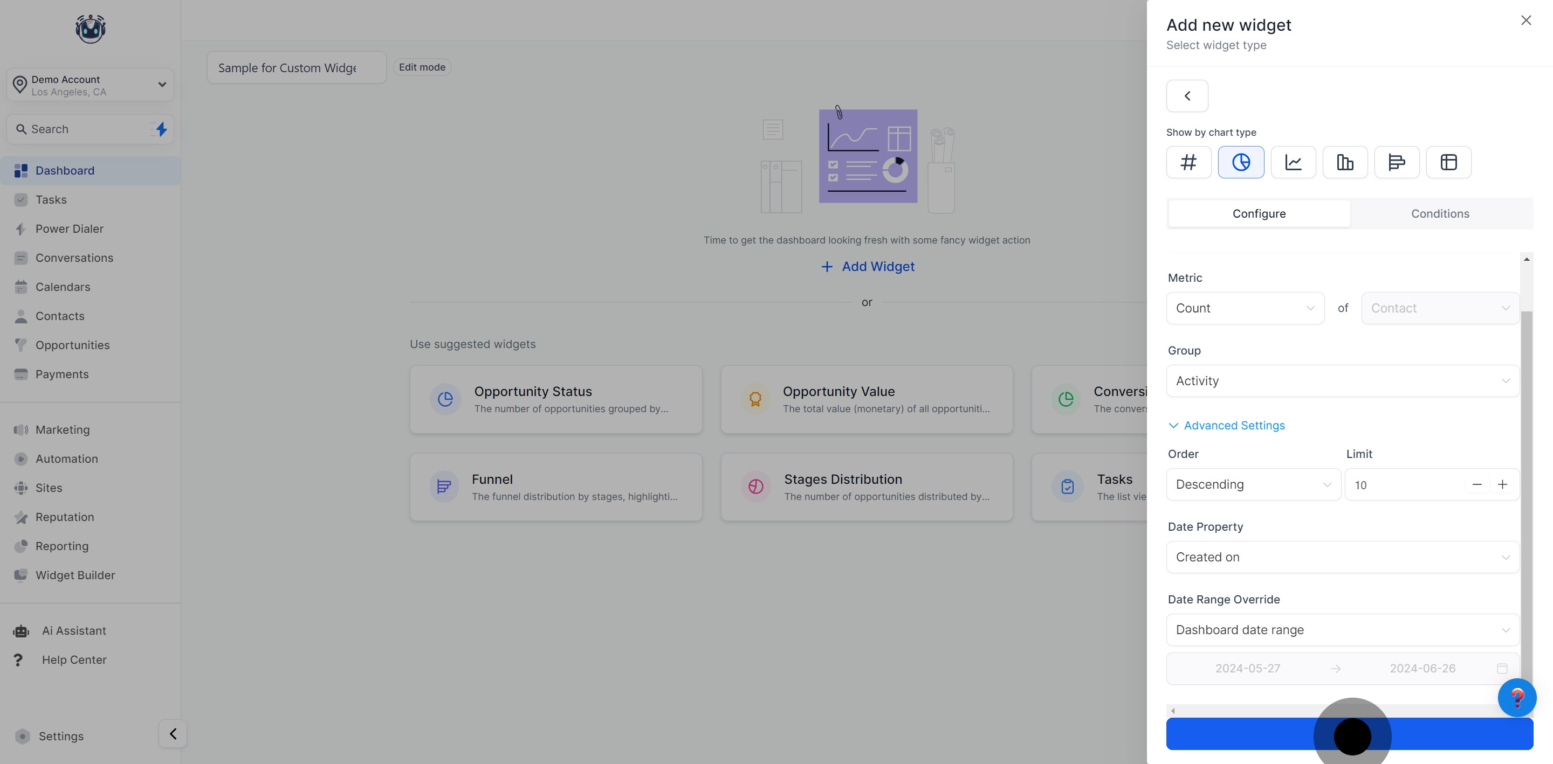1553x764 pixels.
Task: Open Dashboard in the sidebar
Action: click(x=91, y=170)
